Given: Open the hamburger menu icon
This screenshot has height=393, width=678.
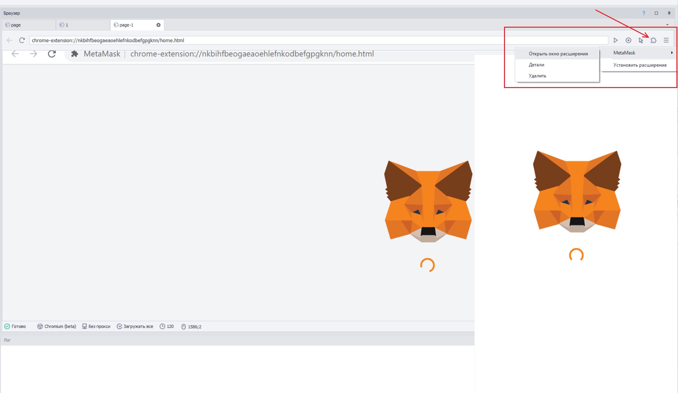Looking at the screenshot, I should point(666,40).
